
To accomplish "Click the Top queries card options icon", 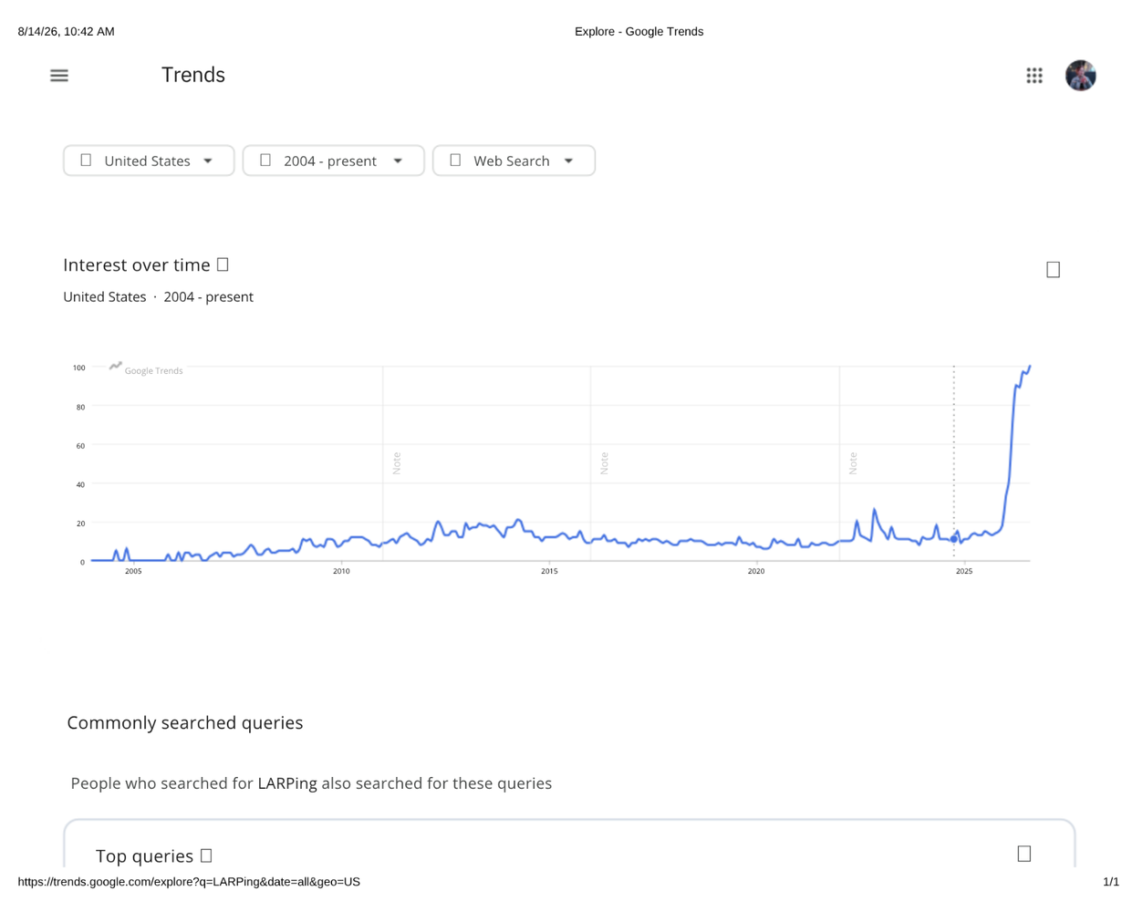I will (x=1024, y=854).
